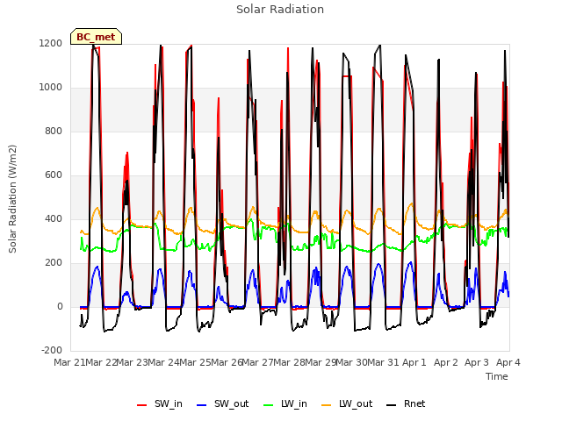Click the 600 y-axis label

pos(54,175)
